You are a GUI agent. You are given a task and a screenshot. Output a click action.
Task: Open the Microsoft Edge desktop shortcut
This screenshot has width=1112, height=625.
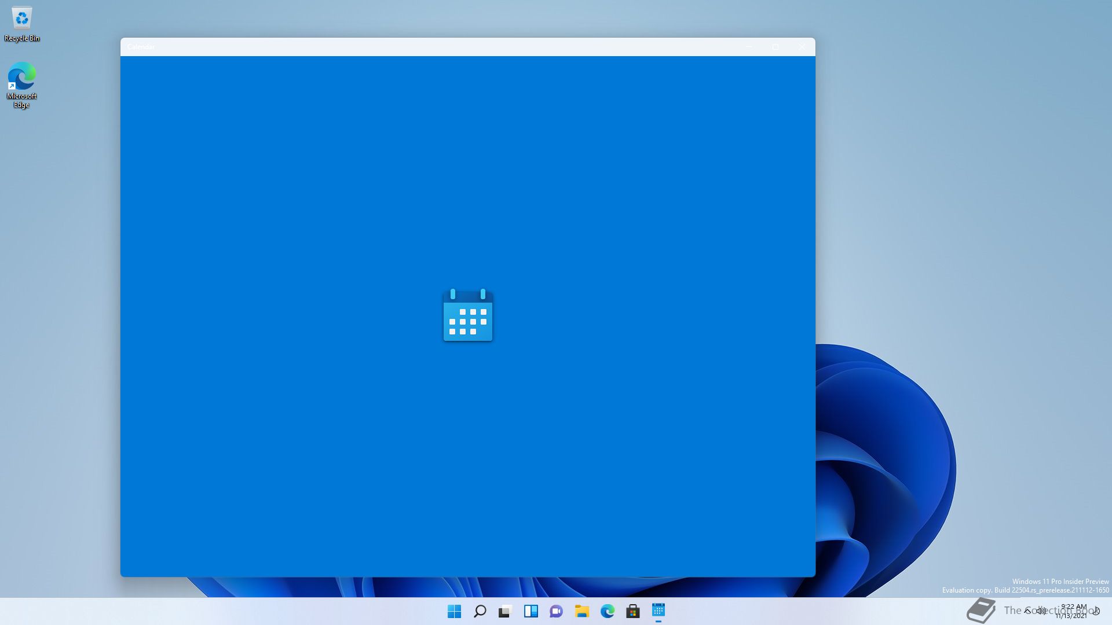tap(21, 85)
